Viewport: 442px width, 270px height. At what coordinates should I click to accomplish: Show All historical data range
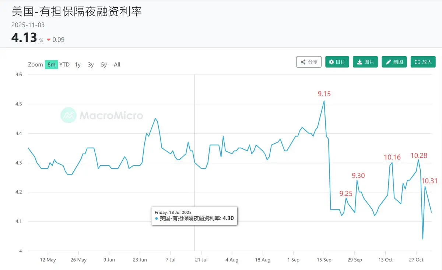pyautogui.click(x=117, y=65)
